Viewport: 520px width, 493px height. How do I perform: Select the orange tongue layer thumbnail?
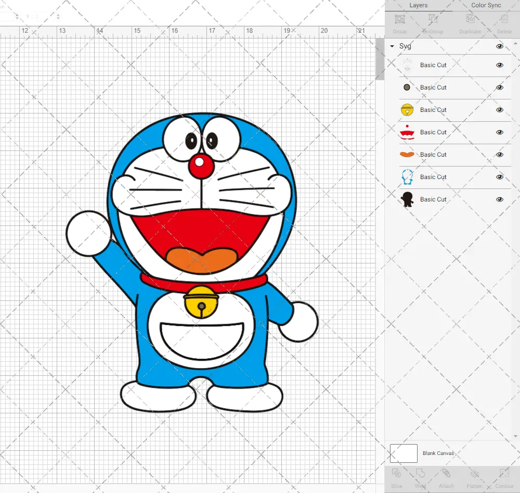coord(407,155)
